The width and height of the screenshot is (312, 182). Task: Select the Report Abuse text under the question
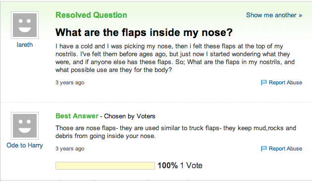point(286,82)
